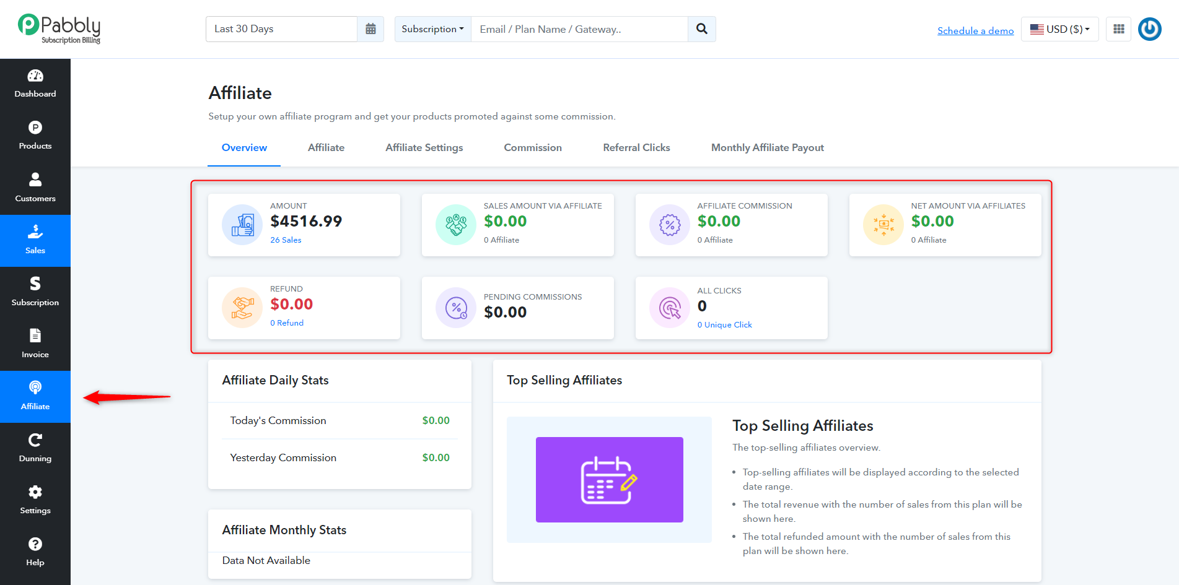Open the USD ($) currency dropdown
1179x585 pixels.
[1060, 29]
